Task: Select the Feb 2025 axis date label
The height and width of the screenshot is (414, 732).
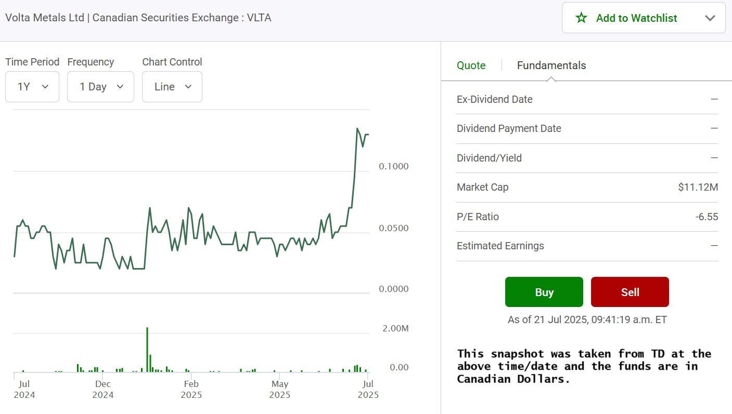Action: coord(191,389)
